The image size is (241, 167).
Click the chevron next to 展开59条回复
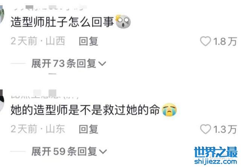click(x=103, y=152)
